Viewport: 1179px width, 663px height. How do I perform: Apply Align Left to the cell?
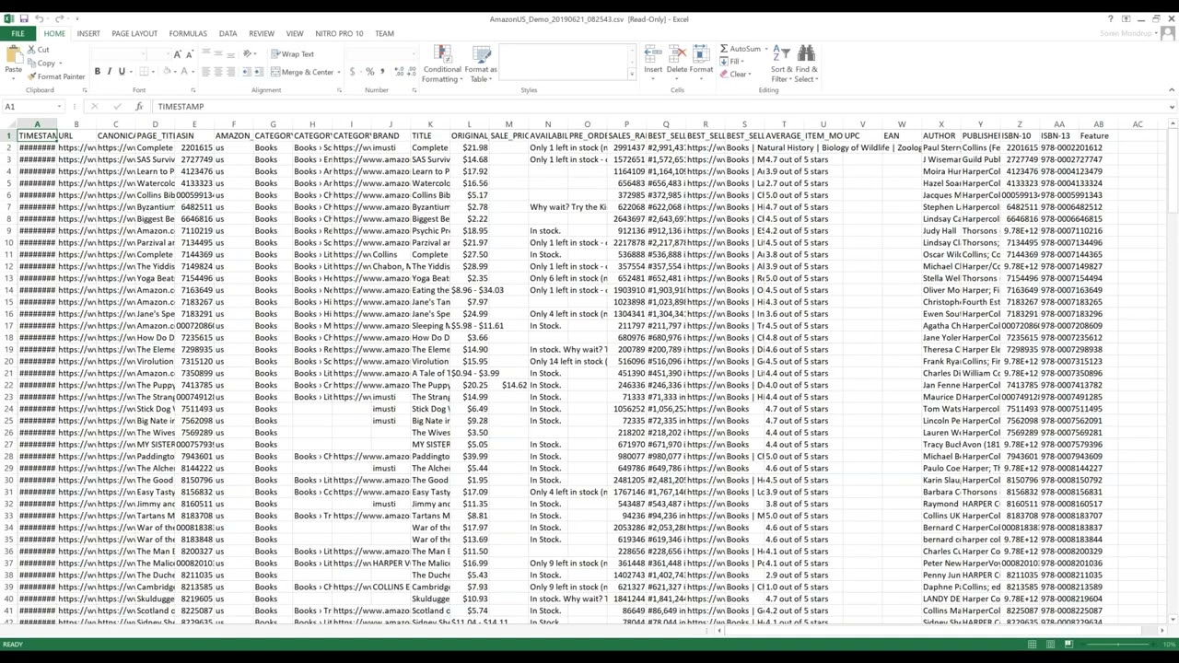pos(205,72)
